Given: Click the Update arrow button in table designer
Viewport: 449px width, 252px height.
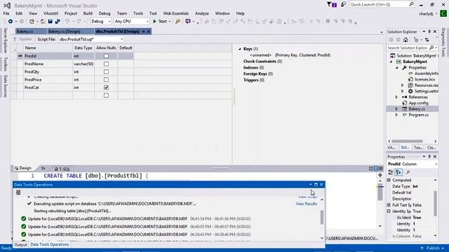Looking at the screenshot, I should [x=22, y=39].
